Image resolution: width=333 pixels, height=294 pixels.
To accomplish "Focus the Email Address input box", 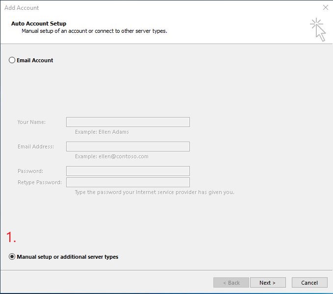I will pyautogui.click(x=128, y=147).
